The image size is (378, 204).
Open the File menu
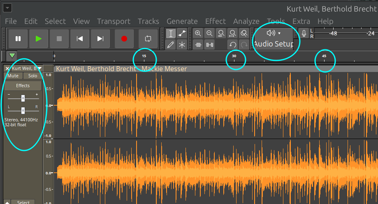point(11,21)
